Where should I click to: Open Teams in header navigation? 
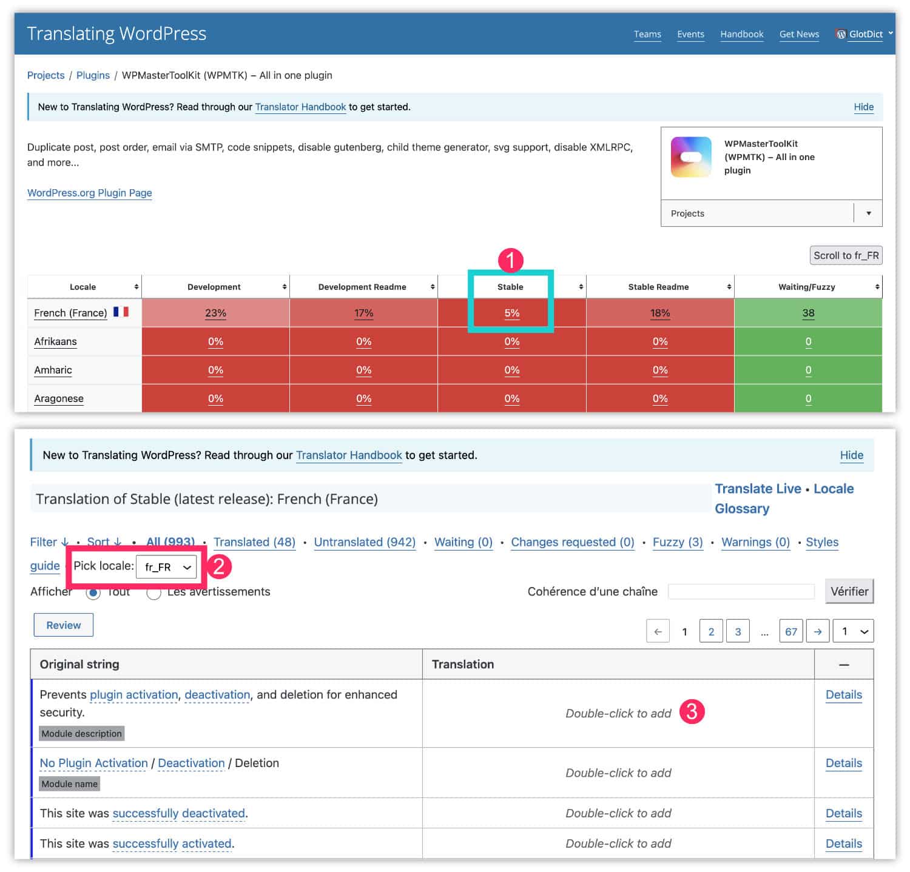[647, 34]
